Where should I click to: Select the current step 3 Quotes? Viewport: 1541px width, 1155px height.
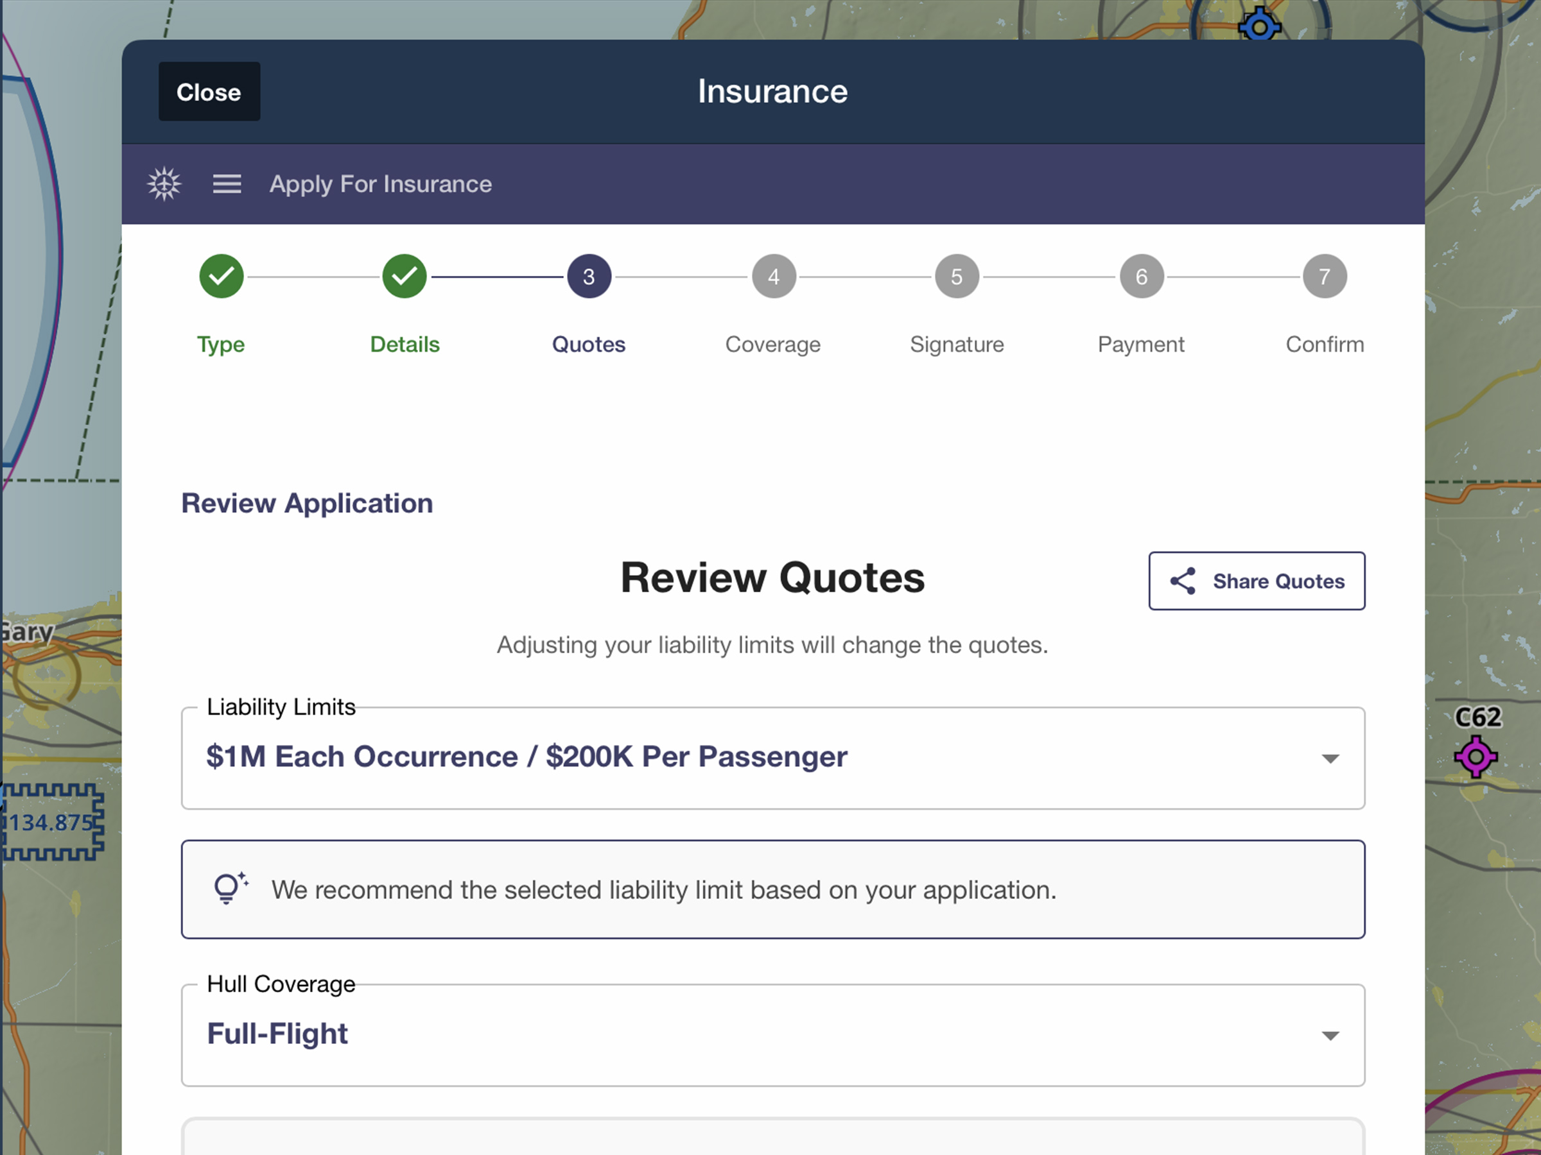point(589,277)
